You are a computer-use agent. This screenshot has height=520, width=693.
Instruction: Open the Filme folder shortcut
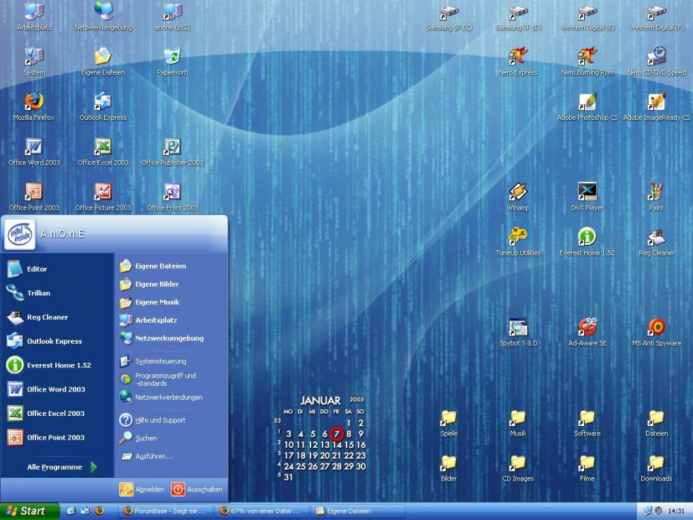(587, 468)
